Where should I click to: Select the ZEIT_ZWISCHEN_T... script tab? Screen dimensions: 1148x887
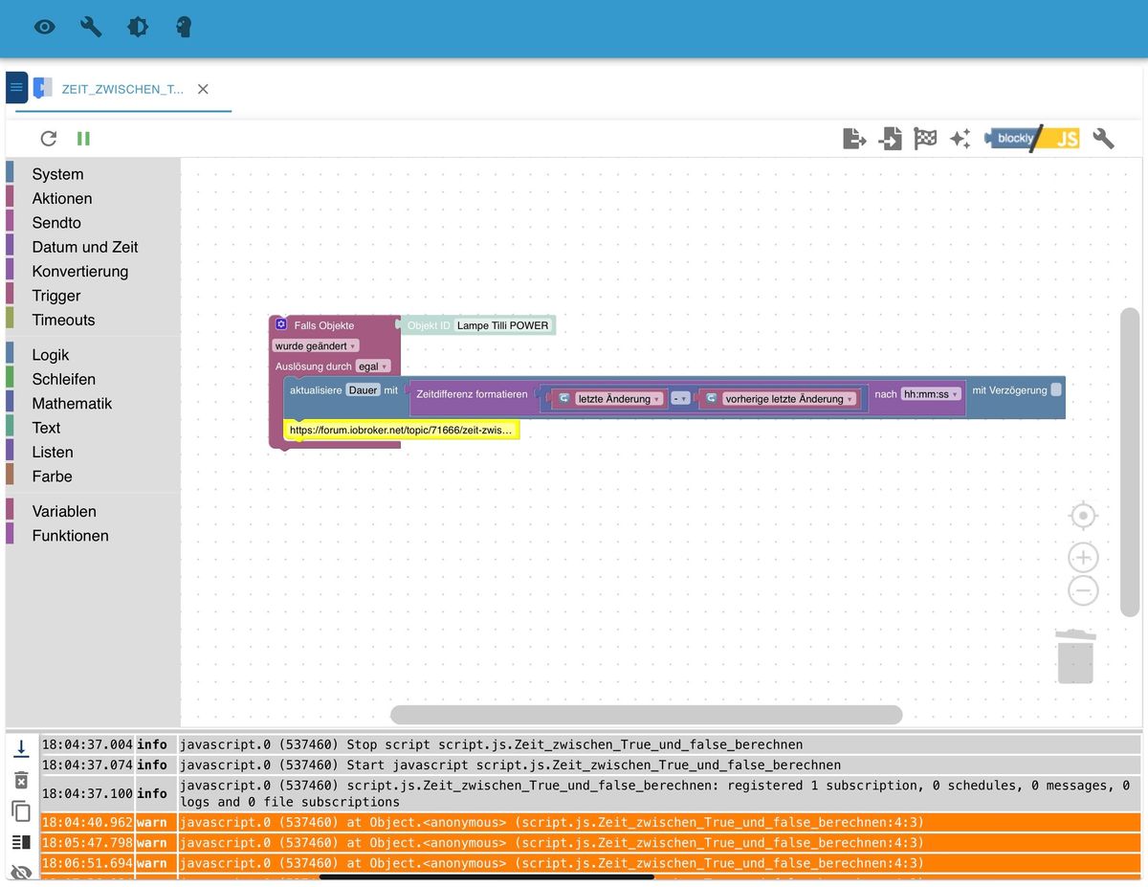(x=121, y=89)
